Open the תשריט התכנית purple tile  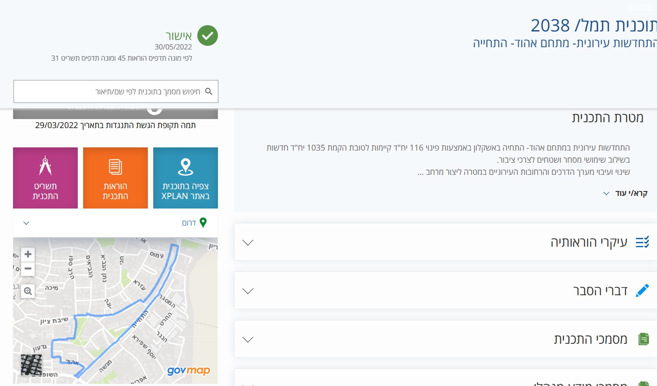[45, 178]
